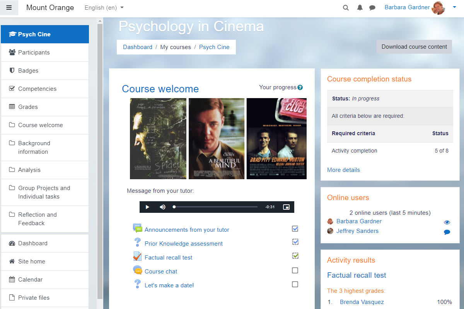464x309 pixels.
Task: Click the eye icon beside Barbara Gardner
Action: [447, 222]
